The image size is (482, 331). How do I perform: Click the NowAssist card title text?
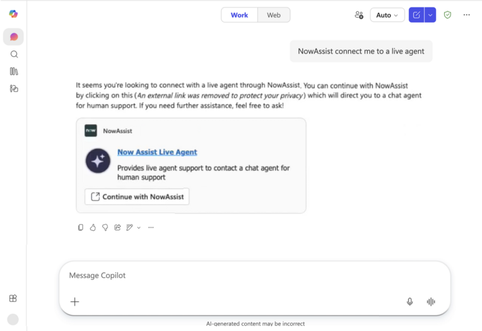click(x=117, y=131)
